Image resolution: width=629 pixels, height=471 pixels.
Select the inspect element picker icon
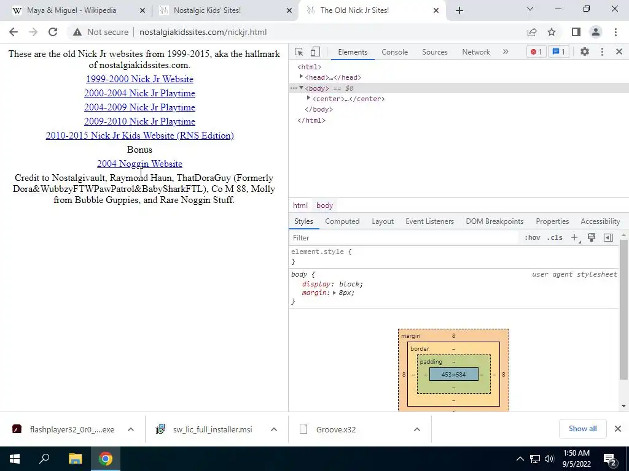tap(299, 52)
